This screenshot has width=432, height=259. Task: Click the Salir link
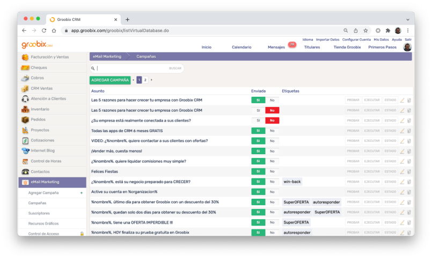pyautogui.click(x=408, y=40)
